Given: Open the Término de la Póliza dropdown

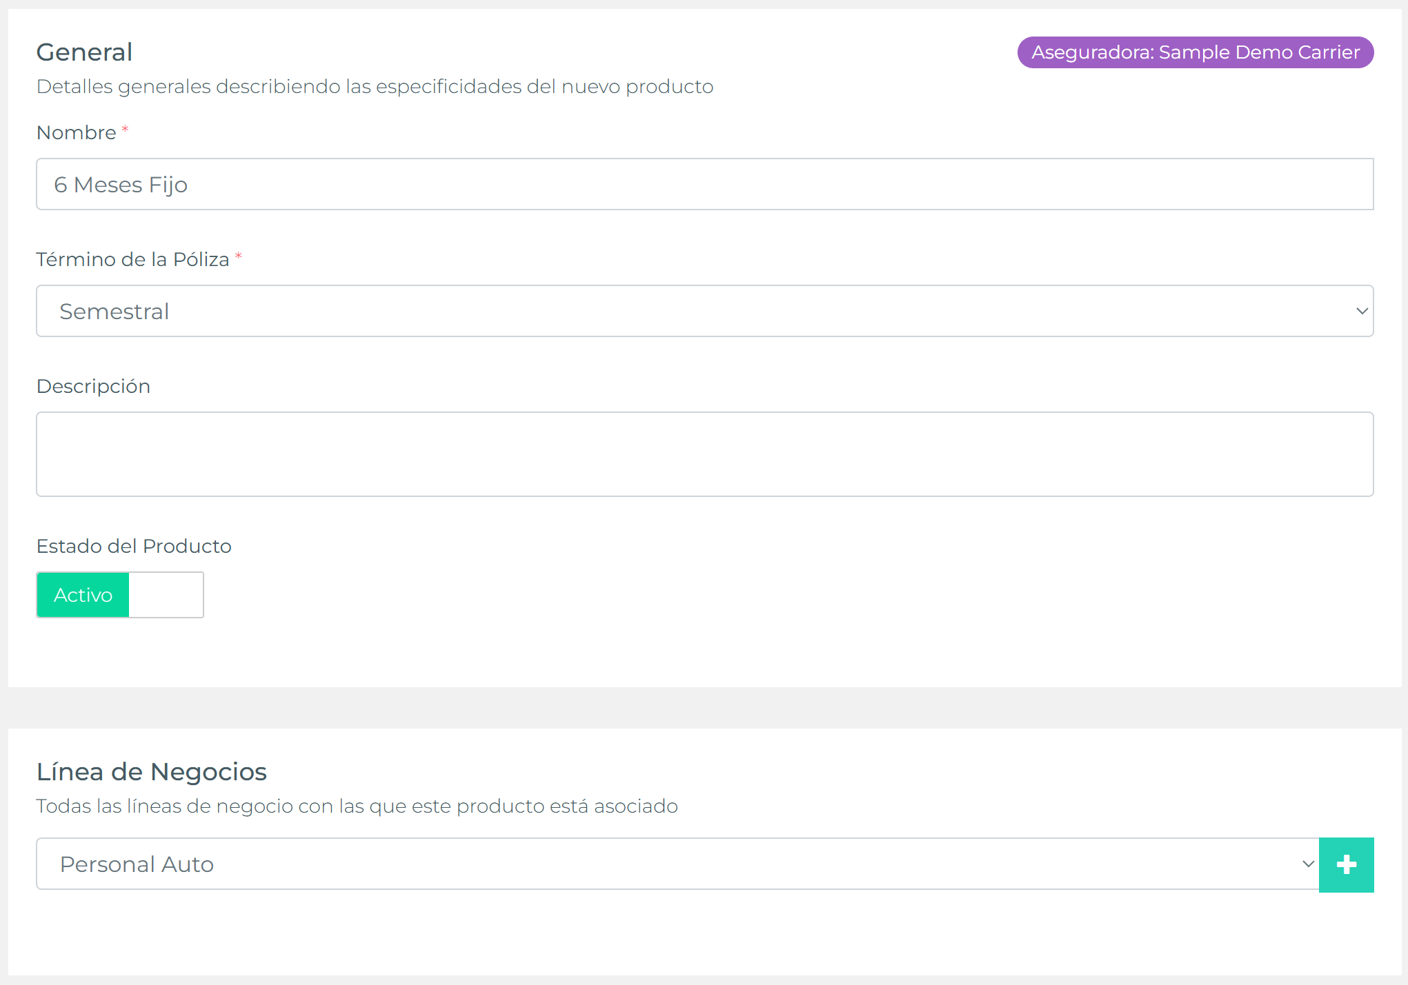Looking at the screenshot, I should pos(704,311).
